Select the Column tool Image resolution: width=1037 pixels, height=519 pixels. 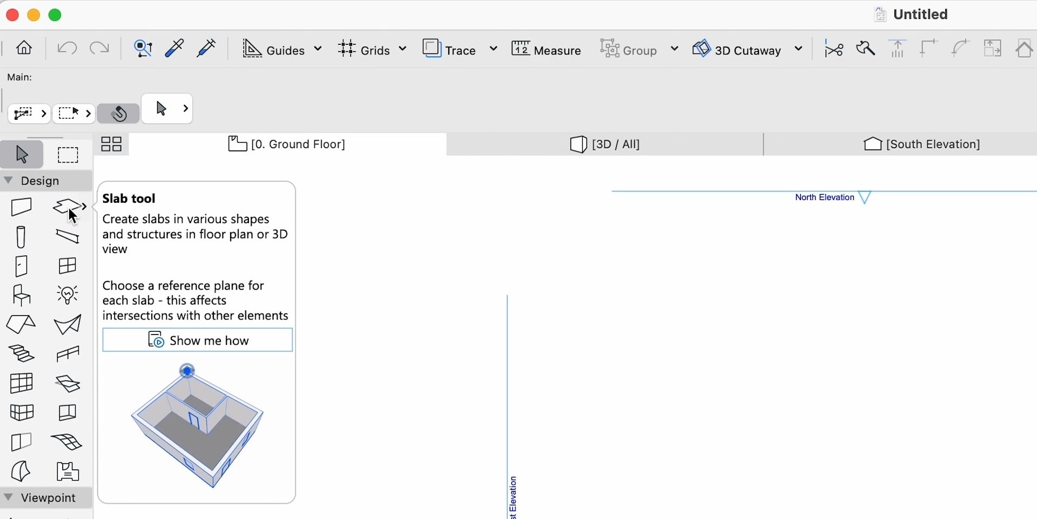pos(22,237)
